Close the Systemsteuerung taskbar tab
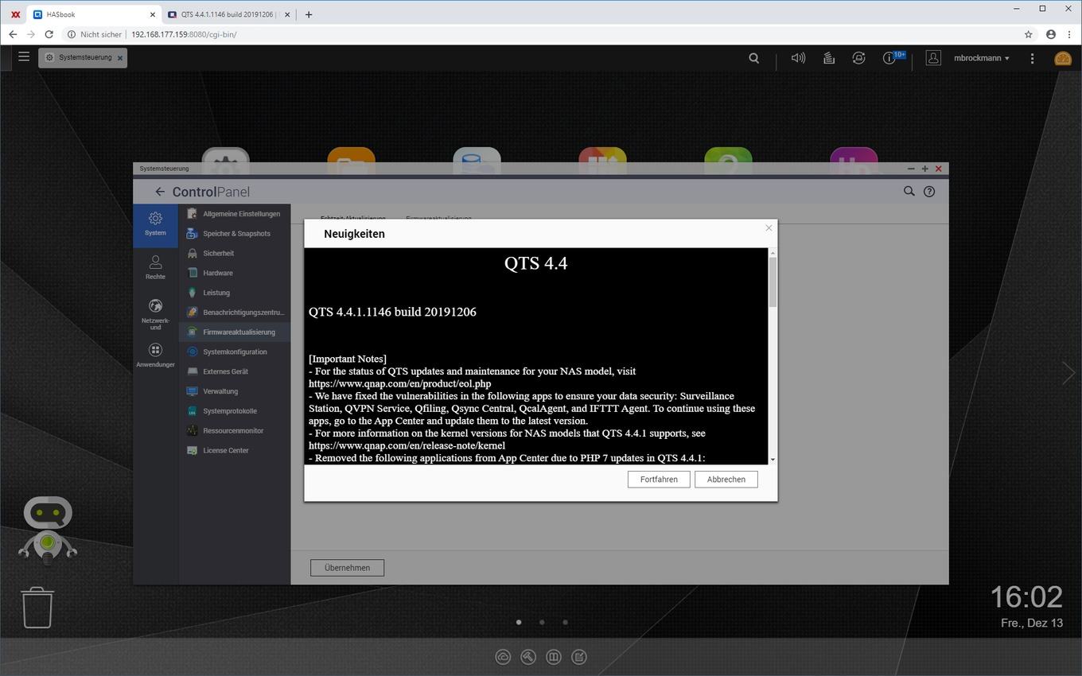The height and width of the screenshot is (676, 1082). pyautogui.click(x=120, y=58)
